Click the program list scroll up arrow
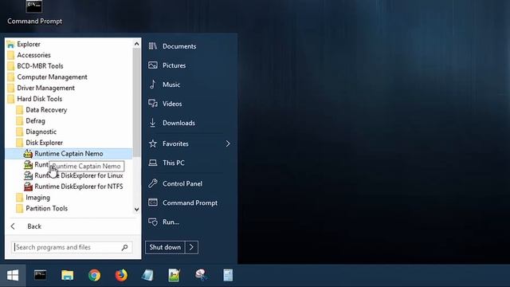 [136, 44]
